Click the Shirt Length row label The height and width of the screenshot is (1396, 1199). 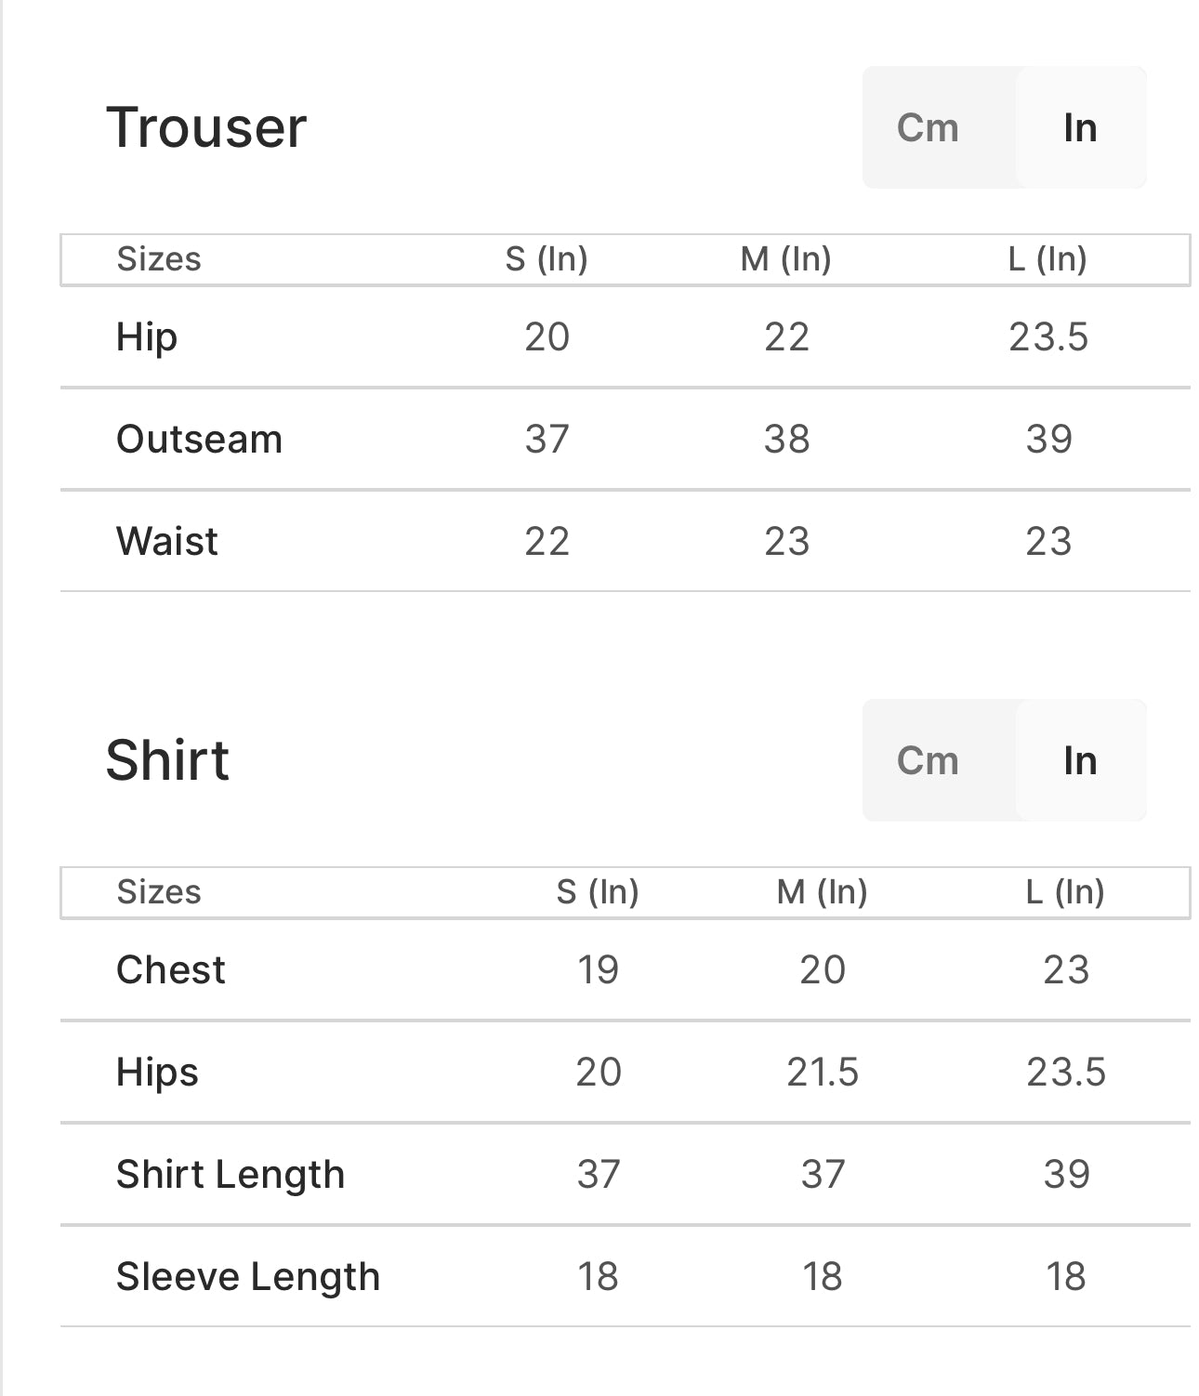(x=231, y=1174)
